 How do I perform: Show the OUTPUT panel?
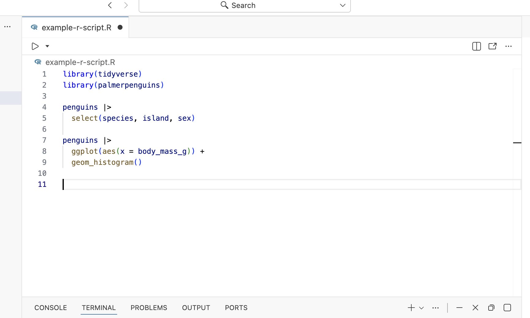196,308
